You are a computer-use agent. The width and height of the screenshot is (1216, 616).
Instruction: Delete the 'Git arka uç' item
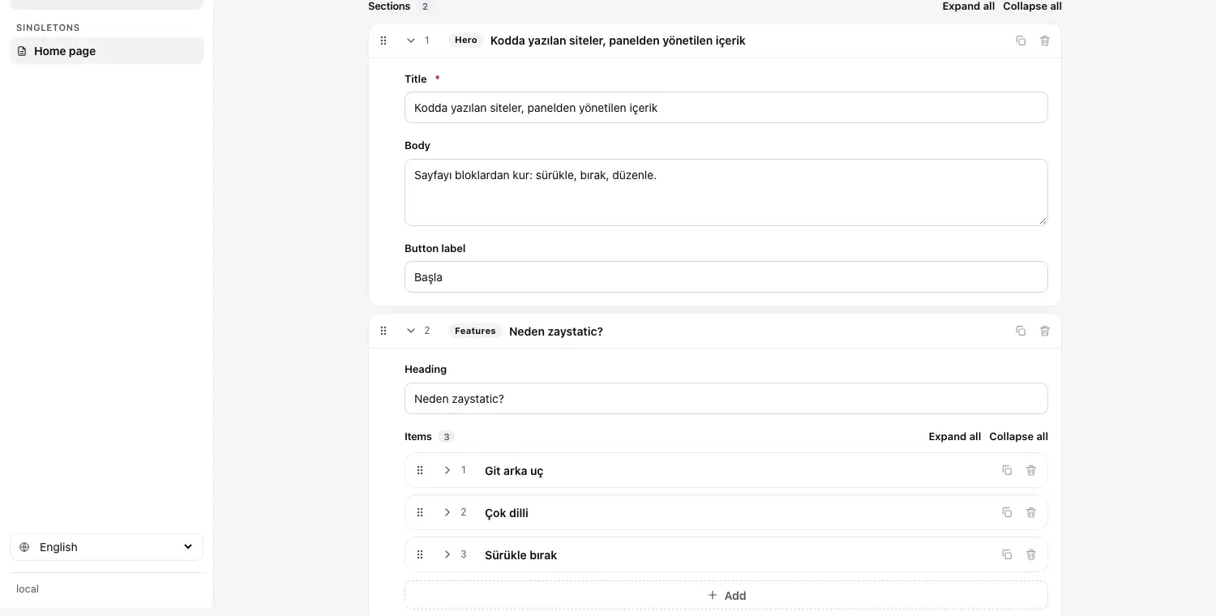1031,470
